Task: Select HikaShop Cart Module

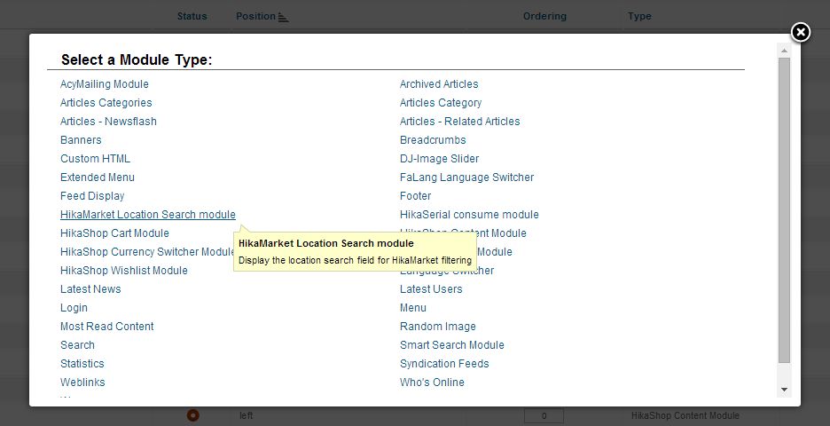Action: coord(114,233)
